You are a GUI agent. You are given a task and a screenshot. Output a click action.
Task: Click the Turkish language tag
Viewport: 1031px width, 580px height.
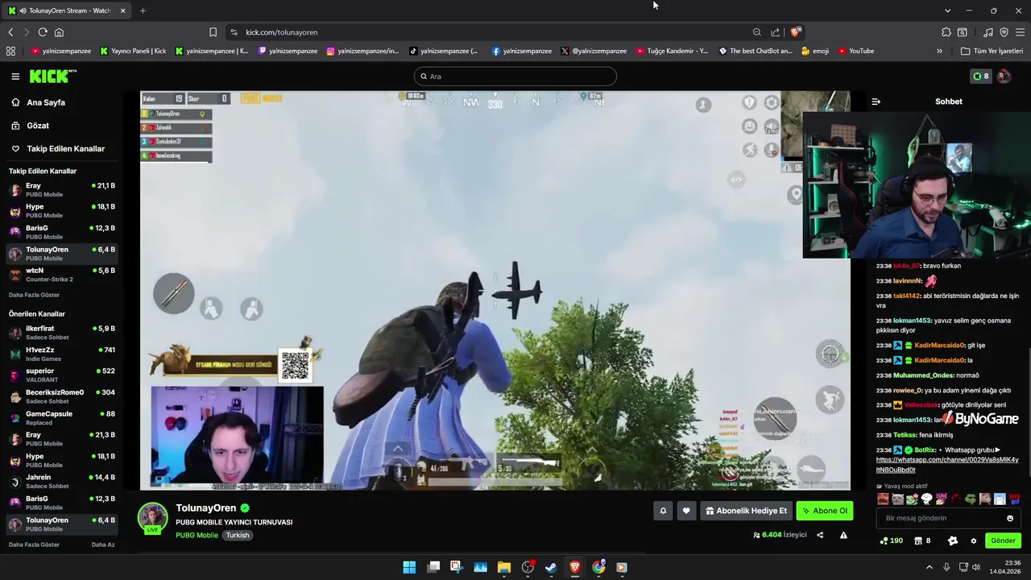[x=237, y=535]
